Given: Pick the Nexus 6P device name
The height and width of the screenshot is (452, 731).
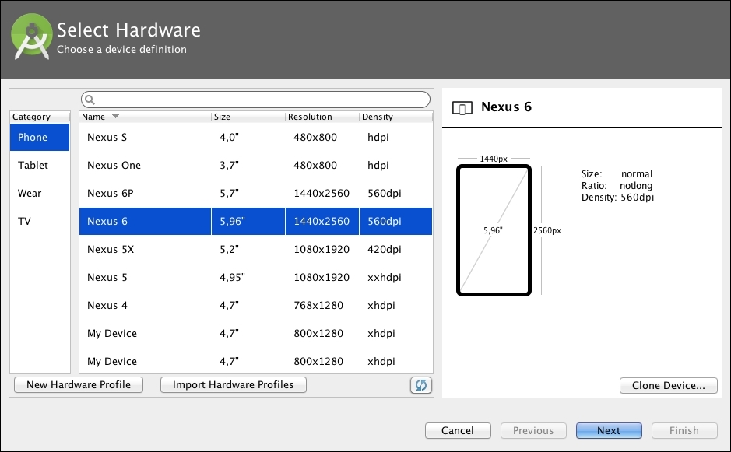Looking at the screenshot, I should [x=110, y=194].
